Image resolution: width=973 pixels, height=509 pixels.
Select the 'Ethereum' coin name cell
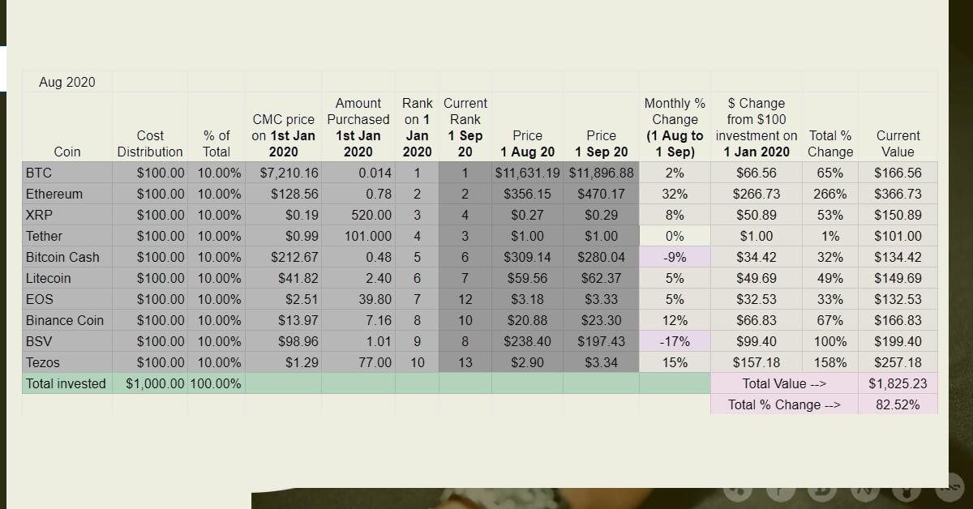[67, 194]
